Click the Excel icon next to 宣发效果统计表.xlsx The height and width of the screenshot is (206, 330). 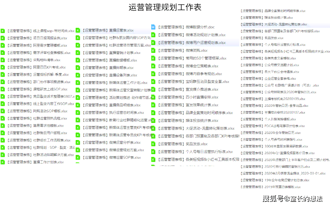tap(153, 105)
